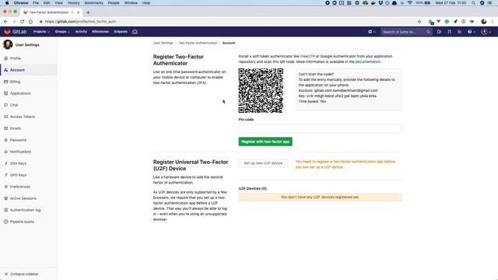Click the Two-Factor Authentication breadcrumb
Image resolution: width=498 pixels, height=280 pixels.
coord(198,43)
